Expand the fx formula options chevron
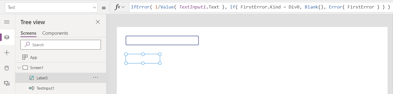393x94 pixels. 123,7
